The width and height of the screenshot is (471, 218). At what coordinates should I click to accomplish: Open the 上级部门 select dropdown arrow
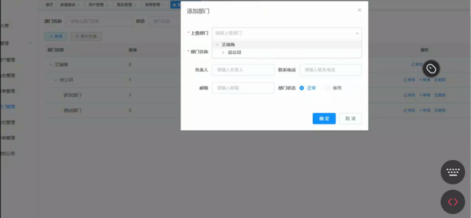(x=357, y=33)
